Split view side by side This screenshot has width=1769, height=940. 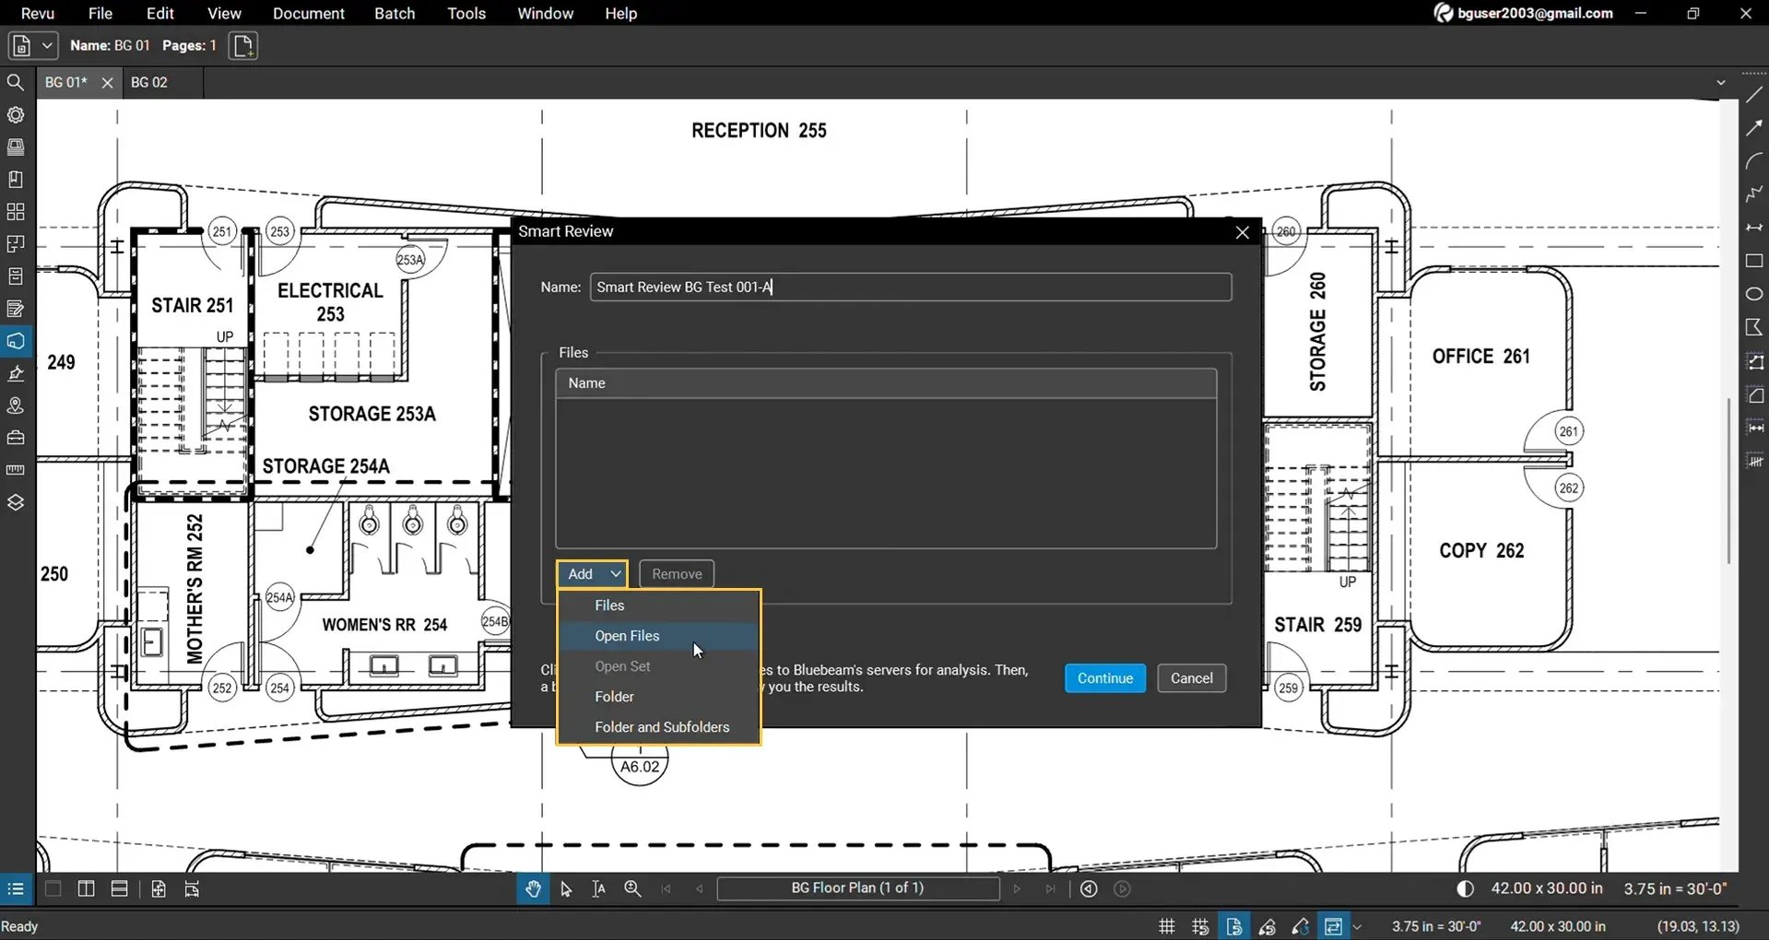point(87,889)
